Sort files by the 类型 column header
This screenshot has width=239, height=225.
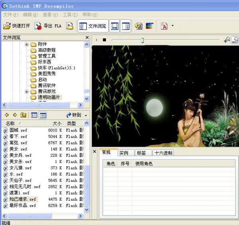pos(74,123)
